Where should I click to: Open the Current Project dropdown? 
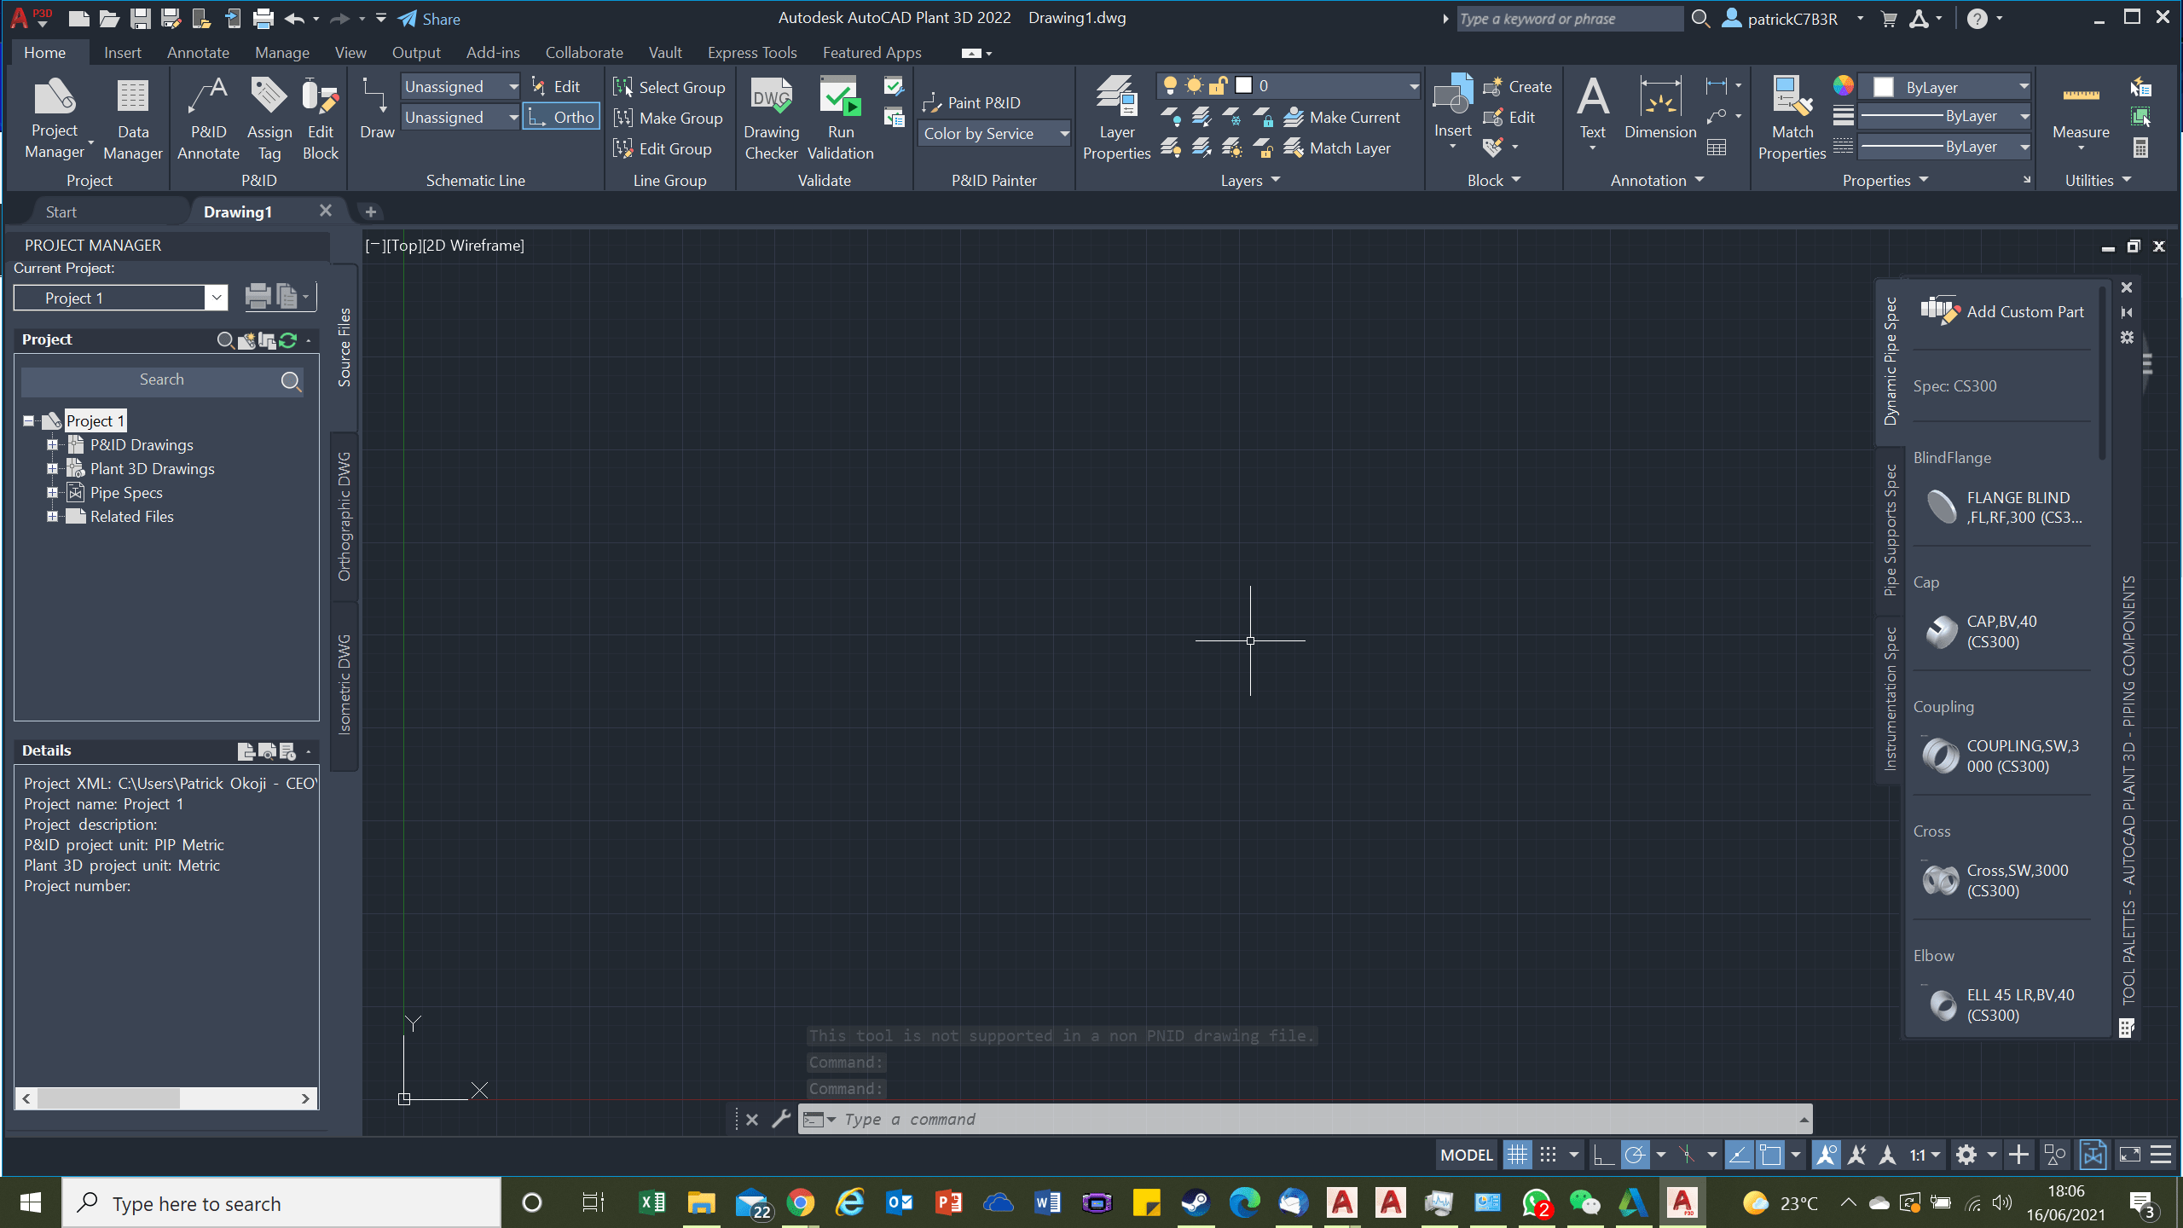pos(217,298)
